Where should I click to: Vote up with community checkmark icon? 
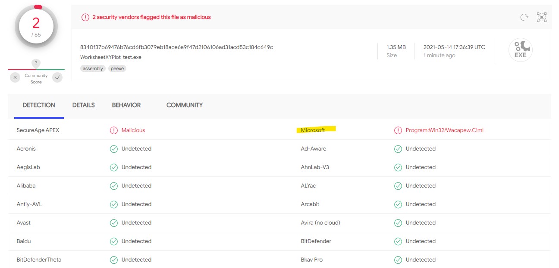coord(57,77)
